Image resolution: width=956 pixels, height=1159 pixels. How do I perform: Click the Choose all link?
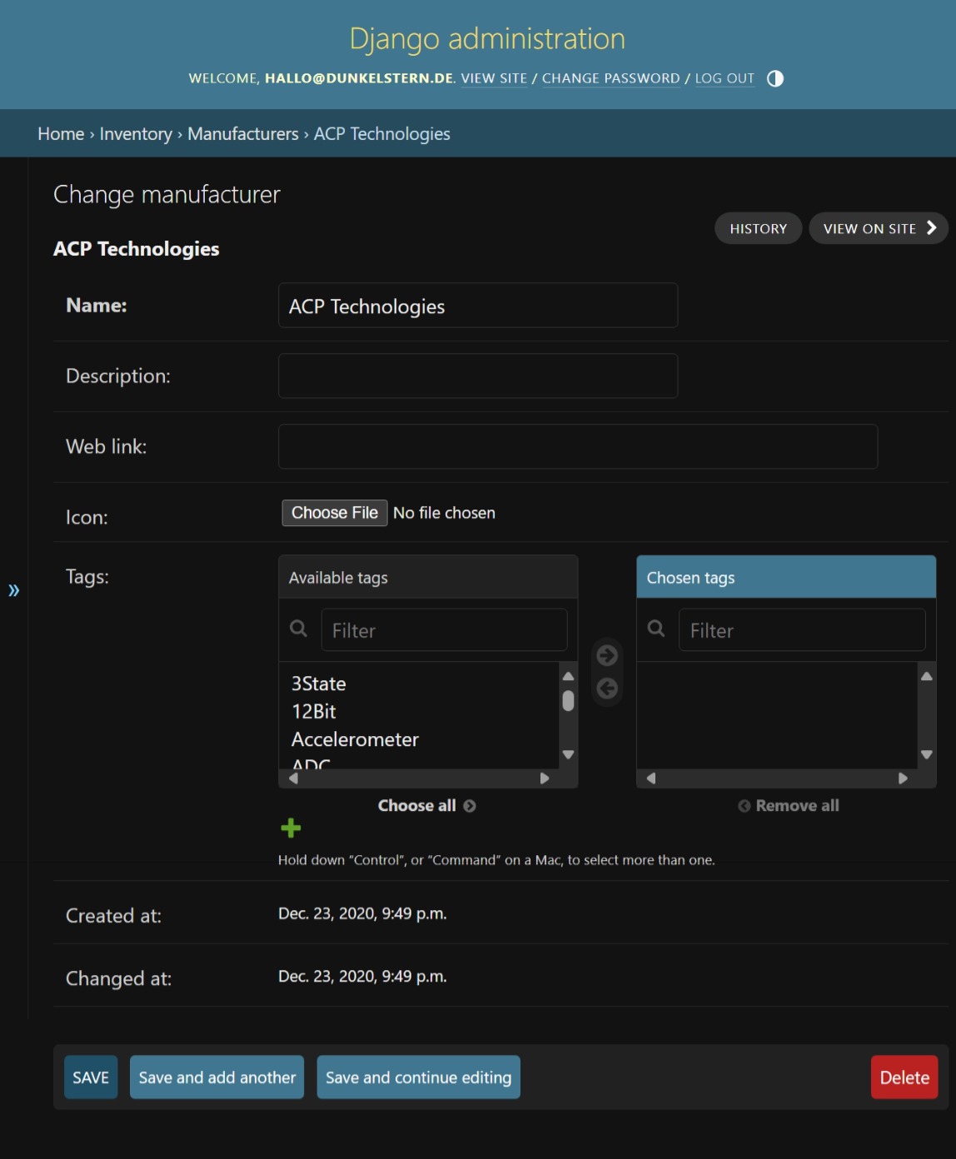pyautogui.click(x=426, y=805)
